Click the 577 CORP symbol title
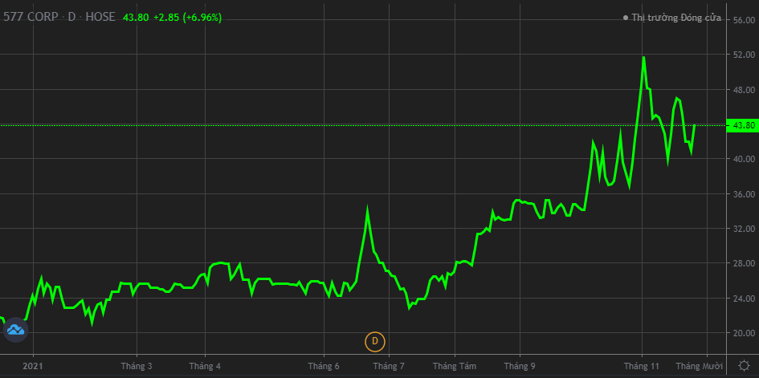Viewport: 759px width, 378px height. 31,18
